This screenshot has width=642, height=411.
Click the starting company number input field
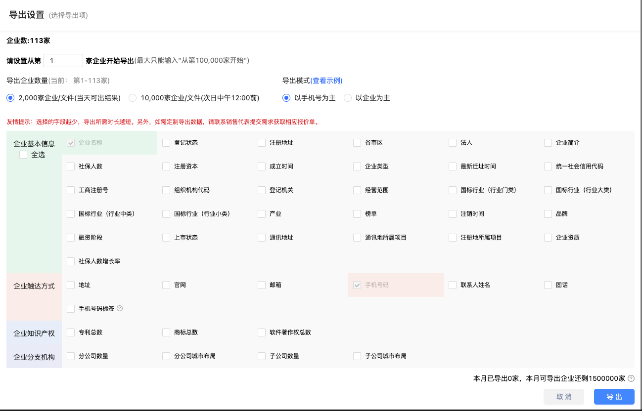[63, 61]
